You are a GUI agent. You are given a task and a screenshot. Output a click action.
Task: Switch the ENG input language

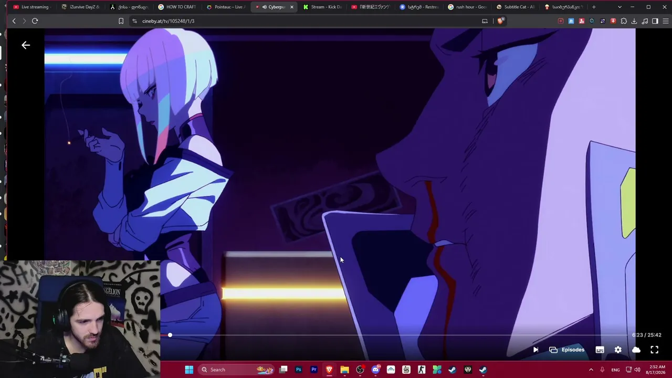(615, 370)
